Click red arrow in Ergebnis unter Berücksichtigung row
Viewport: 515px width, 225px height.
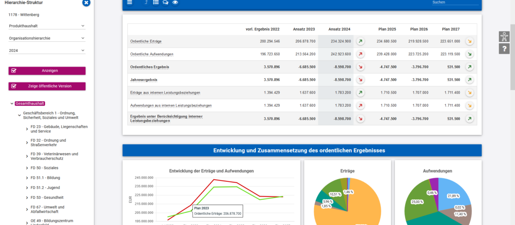point(360,119)
